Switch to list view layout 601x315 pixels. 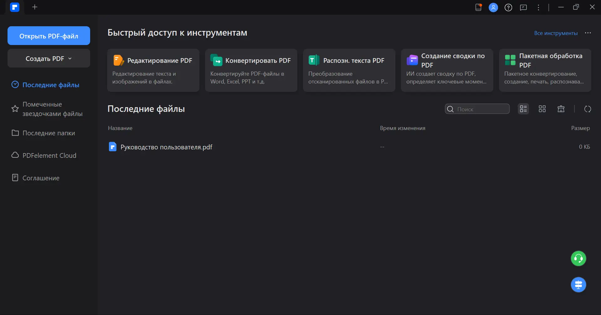(523, 109)
